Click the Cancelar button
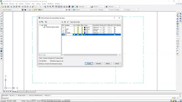The width and height of the screenshot is (182, 102). pos(98,63)
